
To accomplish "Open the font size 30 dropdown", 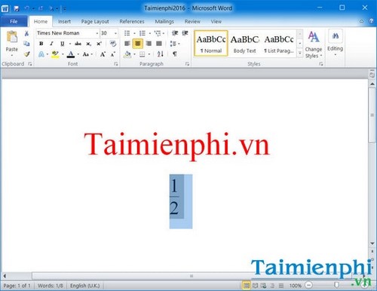I will pyautogui.click(x=115, y=33).
